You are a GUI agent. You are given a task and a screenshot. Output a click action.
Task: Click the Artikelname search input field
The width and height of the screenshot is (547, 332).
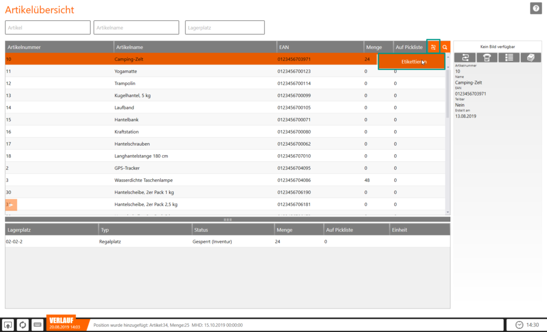[136, 27]
